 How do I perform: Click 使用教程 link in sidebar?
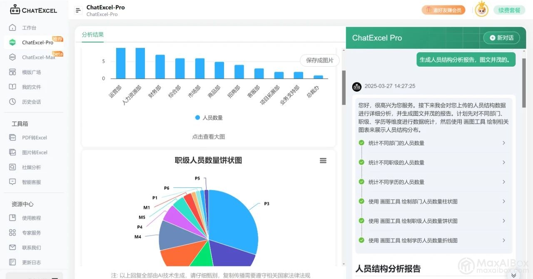(32, 218)
